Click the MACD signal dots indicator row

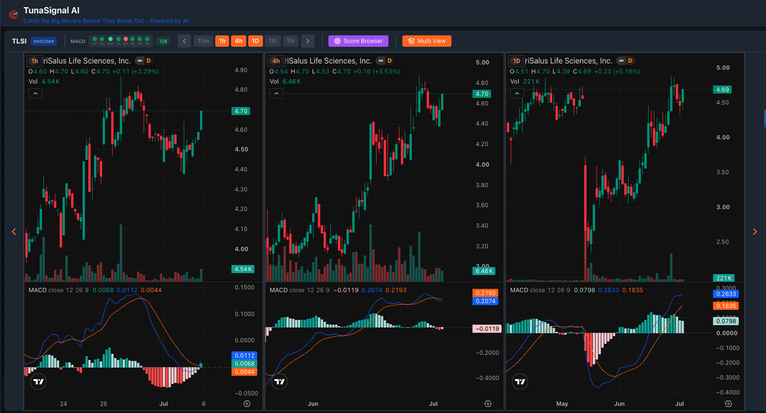[x=121, y=41]
